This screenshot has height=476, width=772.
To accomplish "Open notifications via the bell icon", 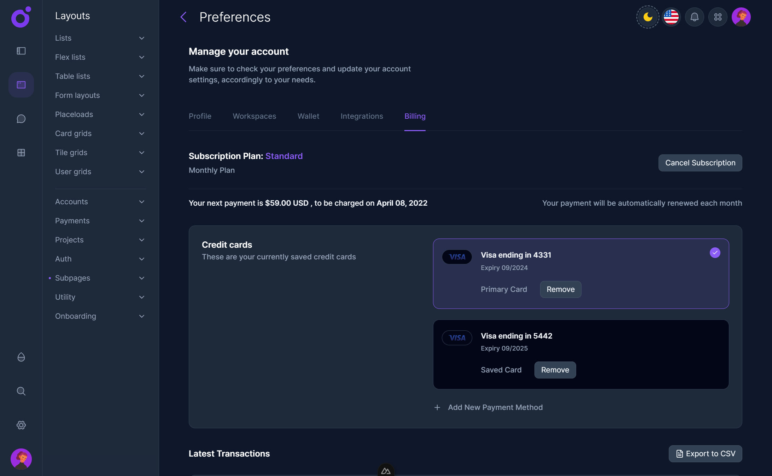I will (x=694, y=17).
